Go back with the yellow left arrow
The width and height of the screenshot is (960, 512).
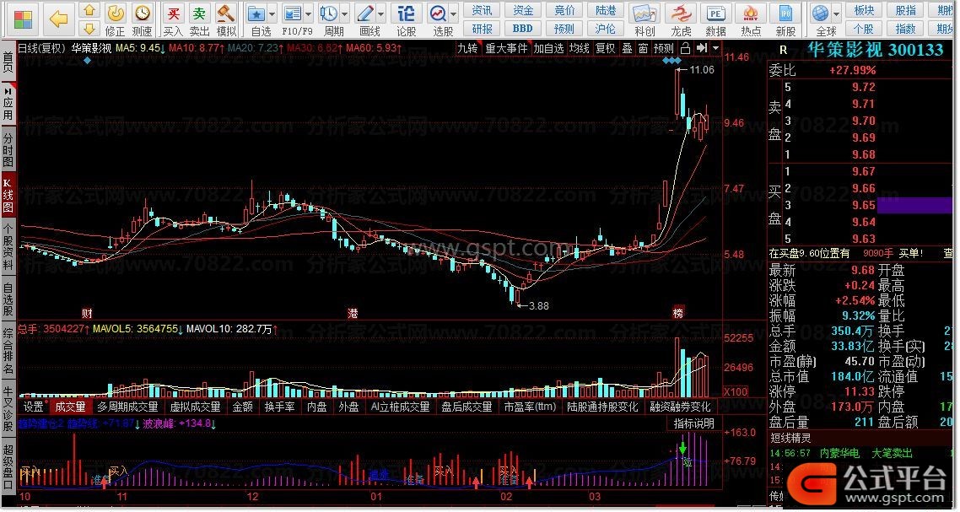58,19
